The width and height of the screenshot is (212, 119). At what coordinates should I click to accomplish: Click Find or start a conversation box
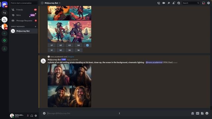pyautogui.click(x=24, y=3)
